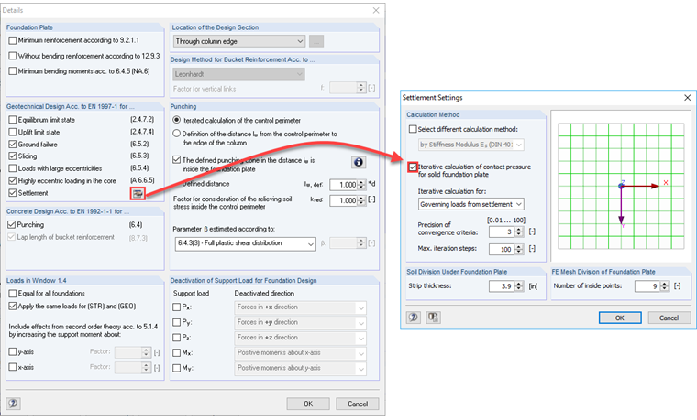Check Equal for all foundations
This screenshot has height=420, width=697.
pos(13,294)
